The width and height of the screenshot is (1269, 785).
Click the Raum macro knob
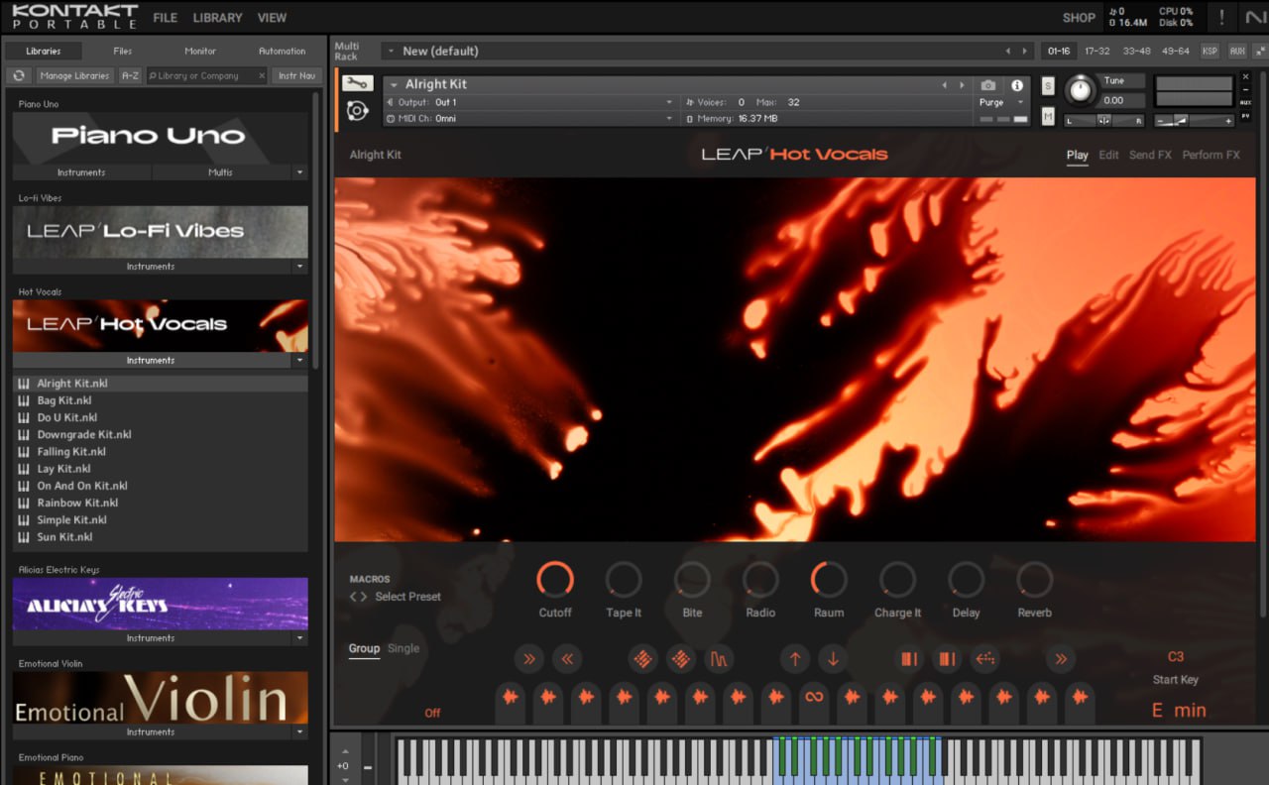pyautogui.click(x=829, y=579)
